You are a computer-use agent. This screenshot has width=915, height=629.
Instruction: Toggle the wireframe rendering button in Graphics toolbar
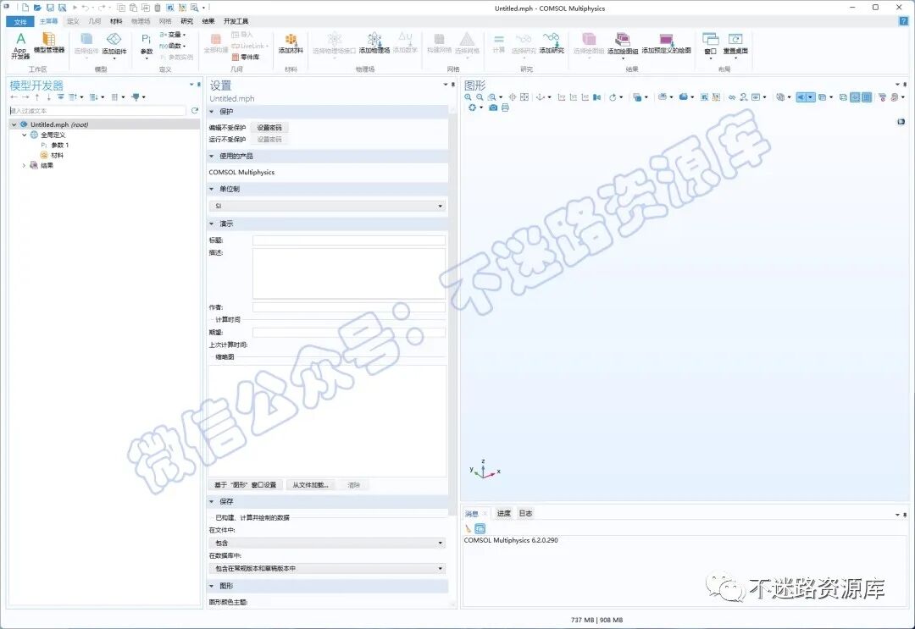(843, 97)
